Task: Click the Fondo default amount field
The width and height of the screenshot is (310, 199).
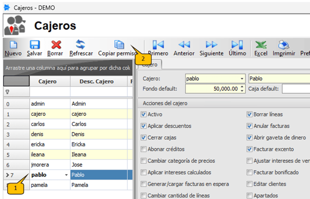Action: click(212, 88)
